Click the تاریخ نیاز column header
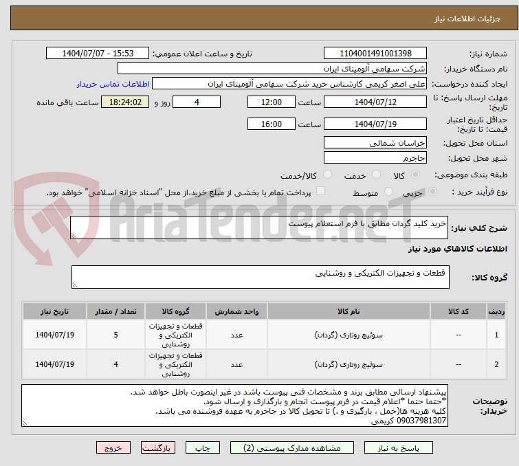 [x=54, y=311]
